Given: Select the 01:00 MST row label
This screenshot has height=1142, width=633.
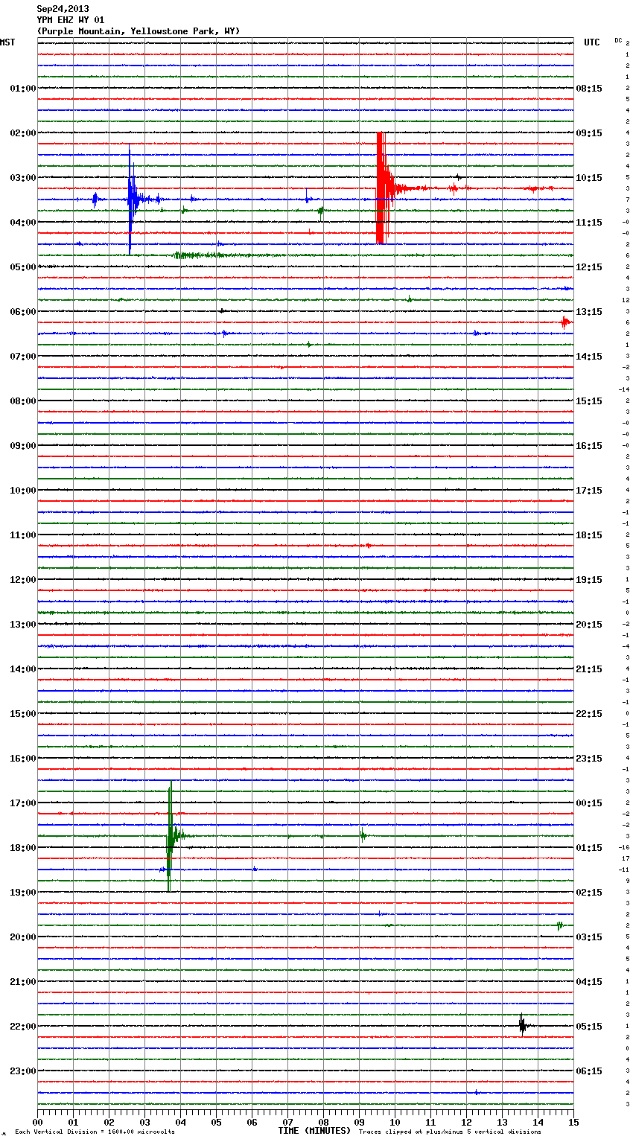Looking at the screenshot, I should [x=23, y=89].
